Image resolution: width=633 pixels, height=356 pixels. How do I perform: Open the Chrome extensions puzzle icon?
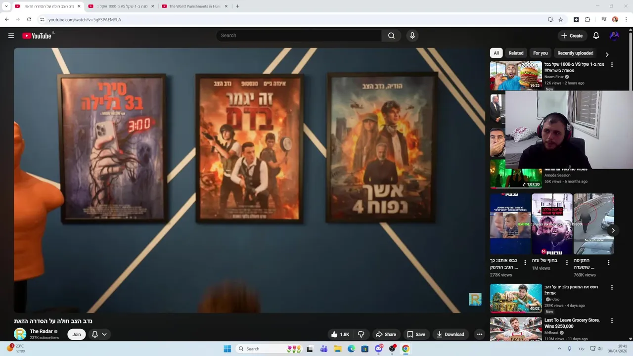[588, 20]
